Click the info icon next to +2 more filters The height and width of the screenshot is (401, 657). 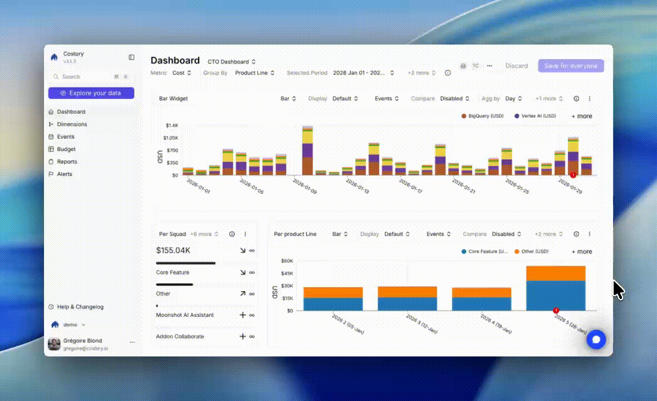point(448,73)
